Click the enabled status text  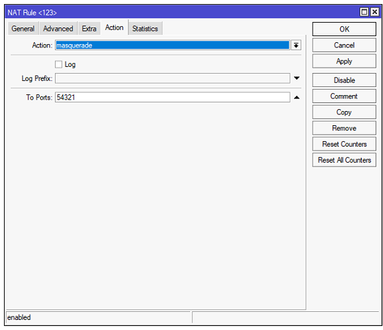pyautogui.click(x=19, y=317)
